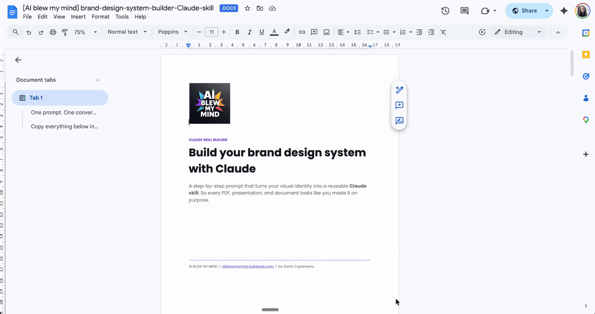Open the checklist dropdown arrow
This screenshot has width=595, height=314.
(x=378, y=32)
